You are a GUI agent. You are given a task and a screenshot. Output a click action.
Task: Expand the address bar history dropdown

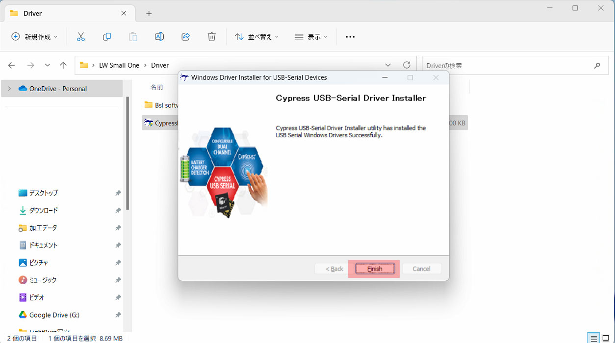point(388,65)
